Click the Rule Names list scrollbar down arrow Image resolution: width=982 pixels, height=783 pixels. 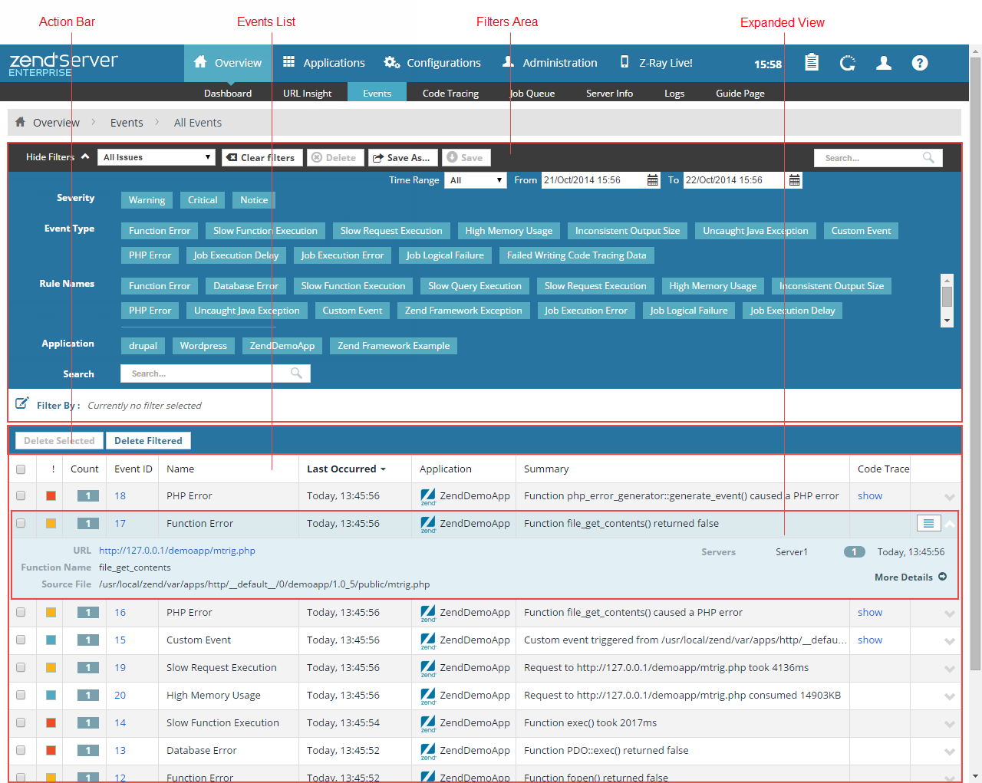click(947, 321)
